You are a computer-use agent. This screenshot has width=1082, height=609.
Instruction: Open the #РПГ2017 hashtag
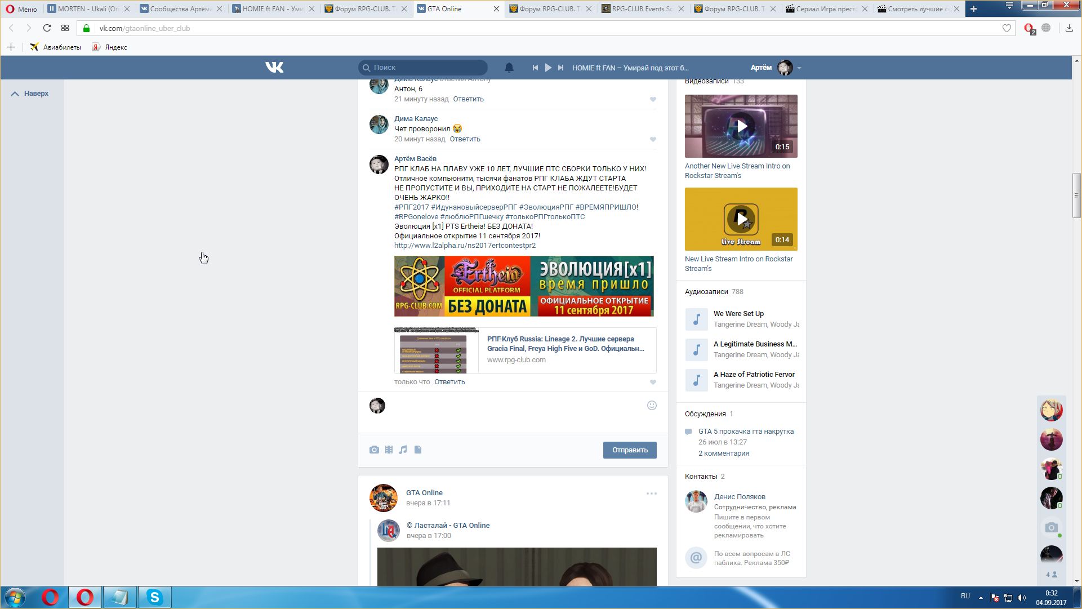(x=412, y=207)
